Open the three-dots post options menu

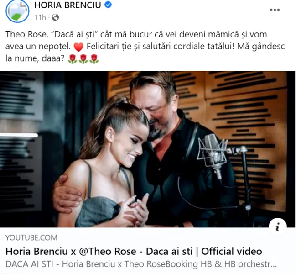click(275, 10)
